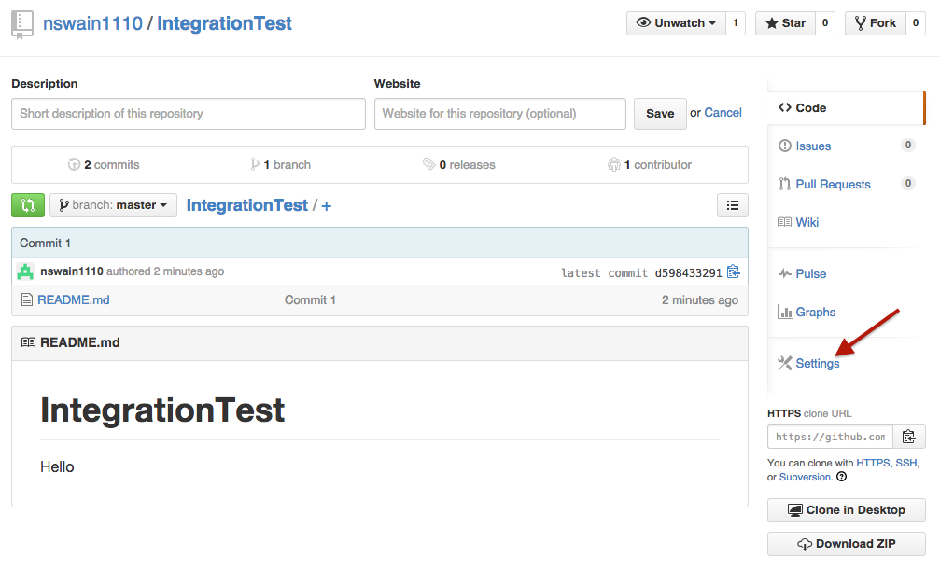Focus the short description input field
The image size is (940, 570).
coord(189,114)
